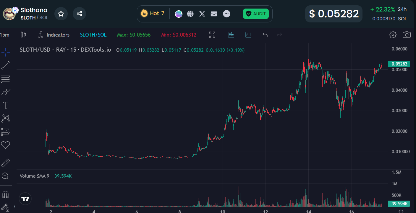Select the forecasting and measurement tool

coord(6,132)
